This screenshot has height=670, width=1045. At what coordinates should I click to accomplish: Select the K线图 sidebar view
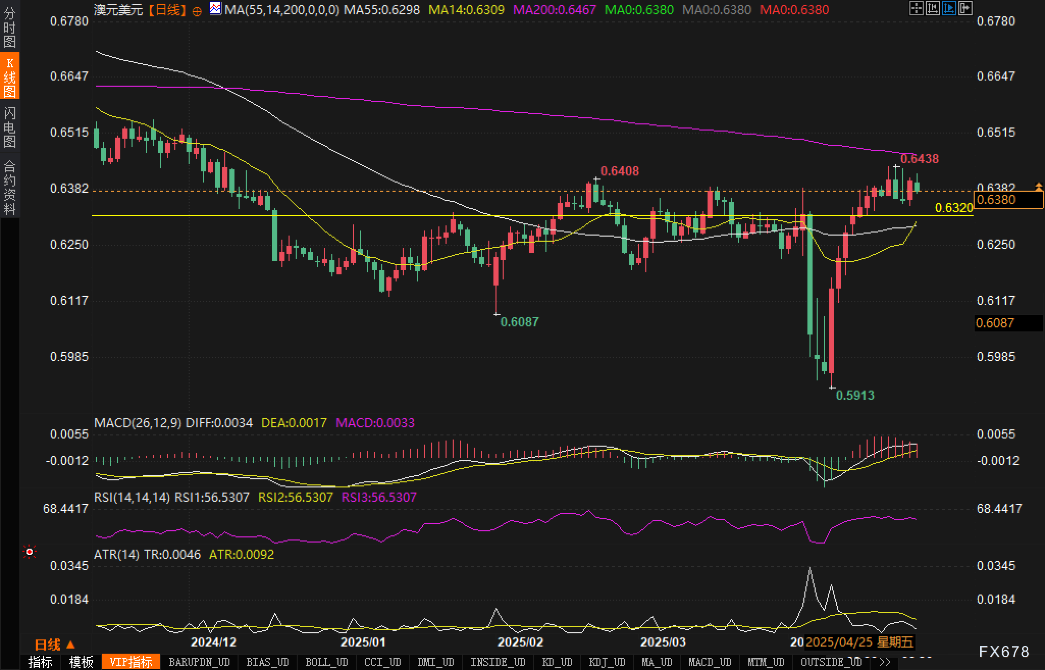click(10, 76)
